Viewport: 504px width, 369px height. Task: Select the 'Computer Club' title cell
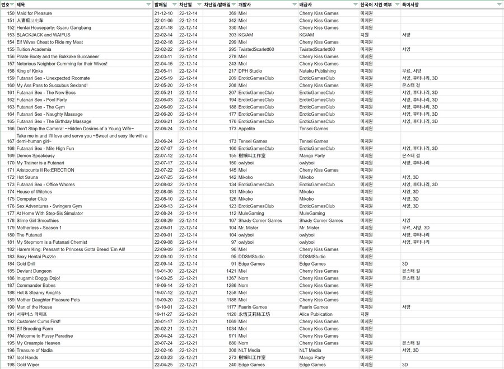83,199
